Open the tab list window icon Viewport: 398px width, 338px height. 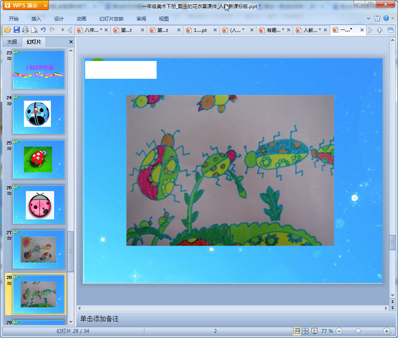pyautogui.click(x=391, y=30)
